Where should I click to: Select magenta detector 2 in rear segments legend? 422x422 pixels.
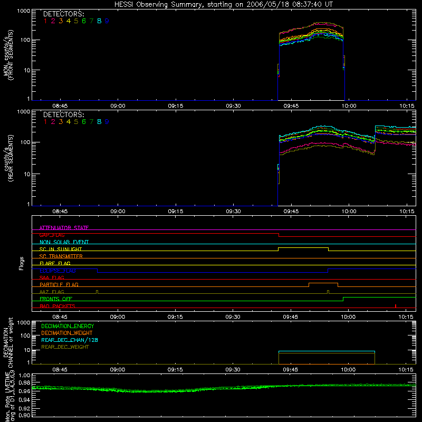(53, 122)
